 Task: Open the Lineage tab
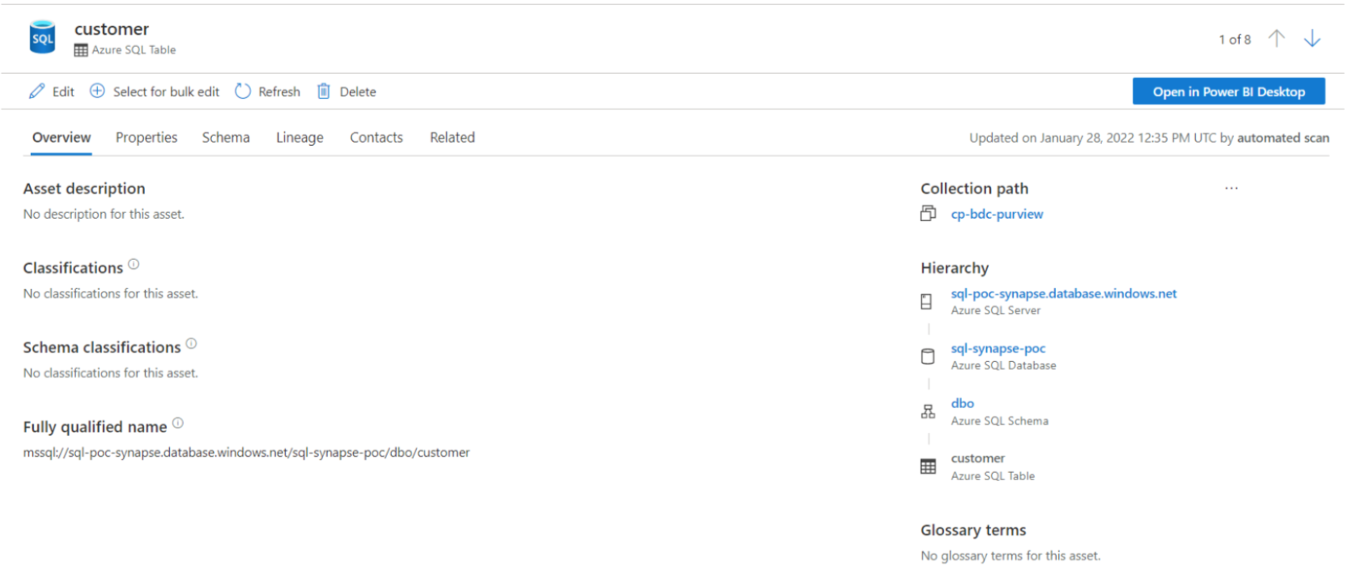coord(300,138)
